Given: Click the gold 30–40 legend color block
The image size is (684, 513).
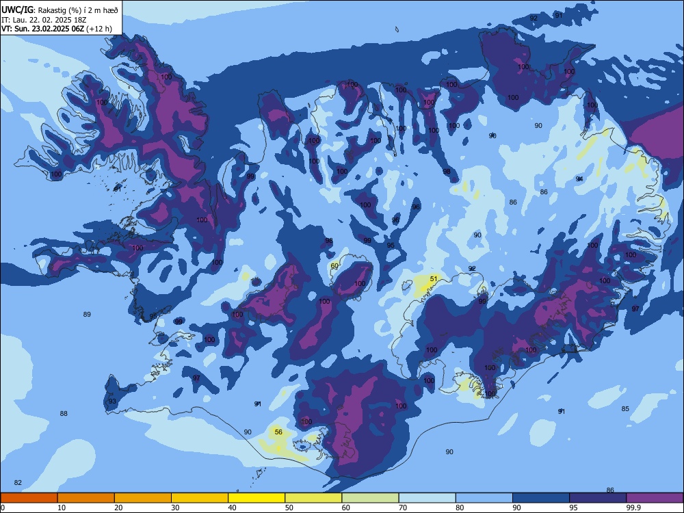Looking at the screenshot, I should coord(200,498).
